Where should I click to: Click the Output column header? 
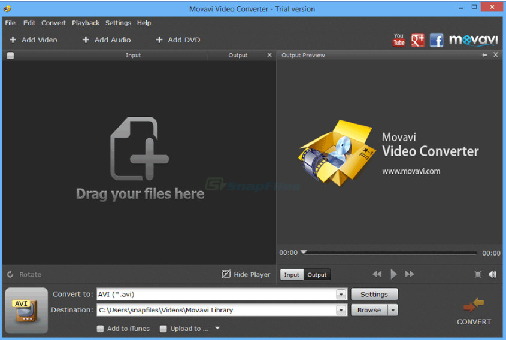238,55
